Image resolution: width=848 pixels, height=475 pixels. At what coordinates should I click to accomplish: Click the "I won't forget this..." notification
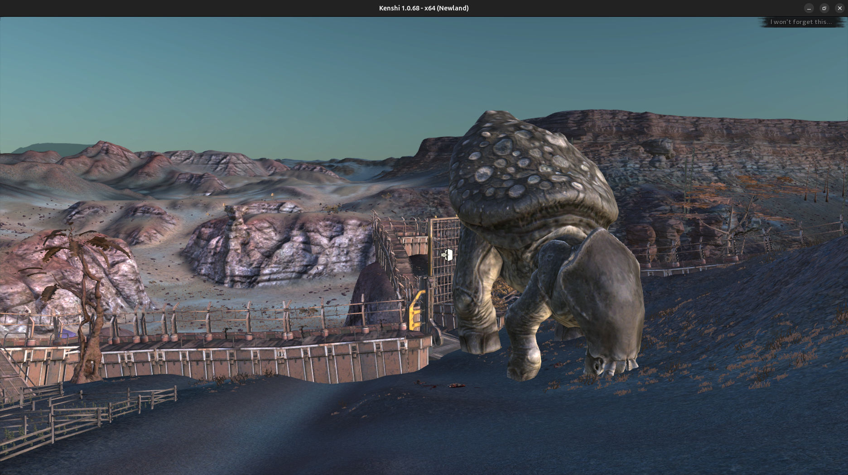(x=801, y=22)
